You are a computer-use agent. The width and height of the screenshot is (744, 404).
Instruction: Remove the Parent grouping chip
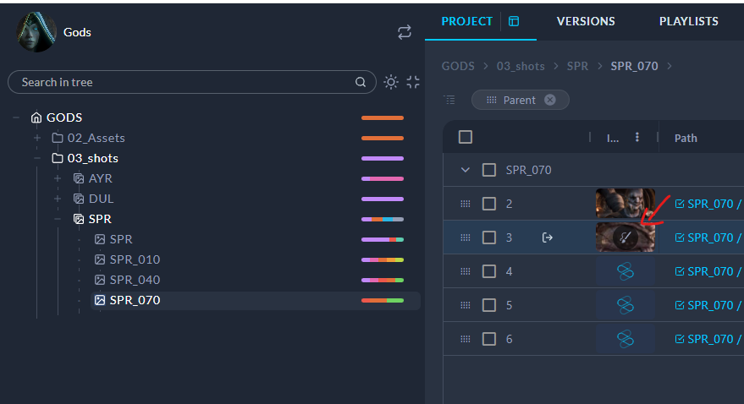point(550,100)
